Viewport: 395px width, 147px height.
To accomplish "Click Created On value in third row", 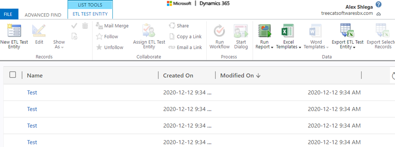I will coord(187,125).
